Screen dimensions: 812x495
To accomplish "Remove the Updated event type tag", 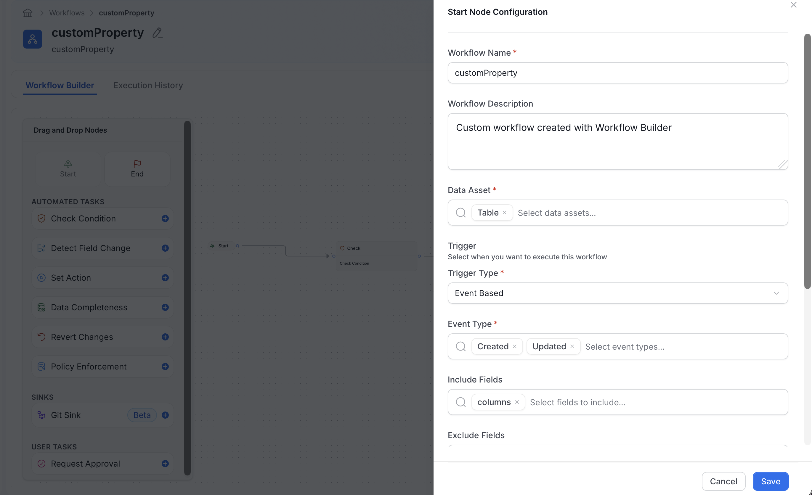I will click(572, 346).
